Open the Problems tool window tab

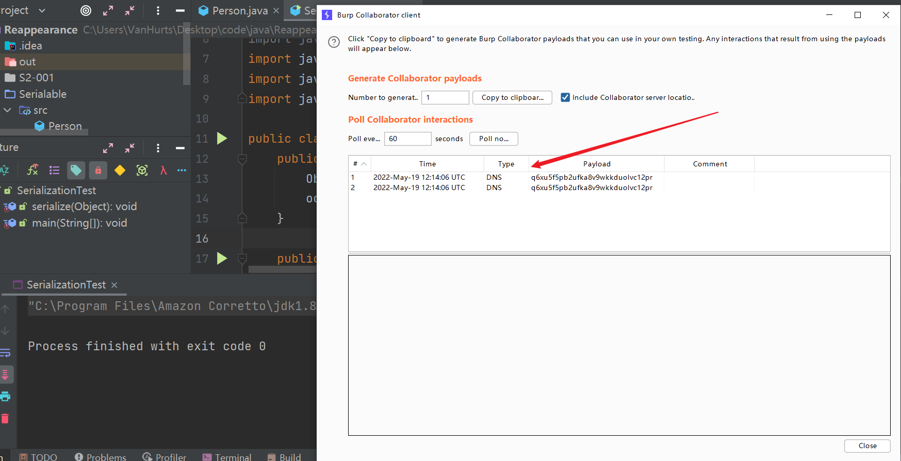point(101,457)
